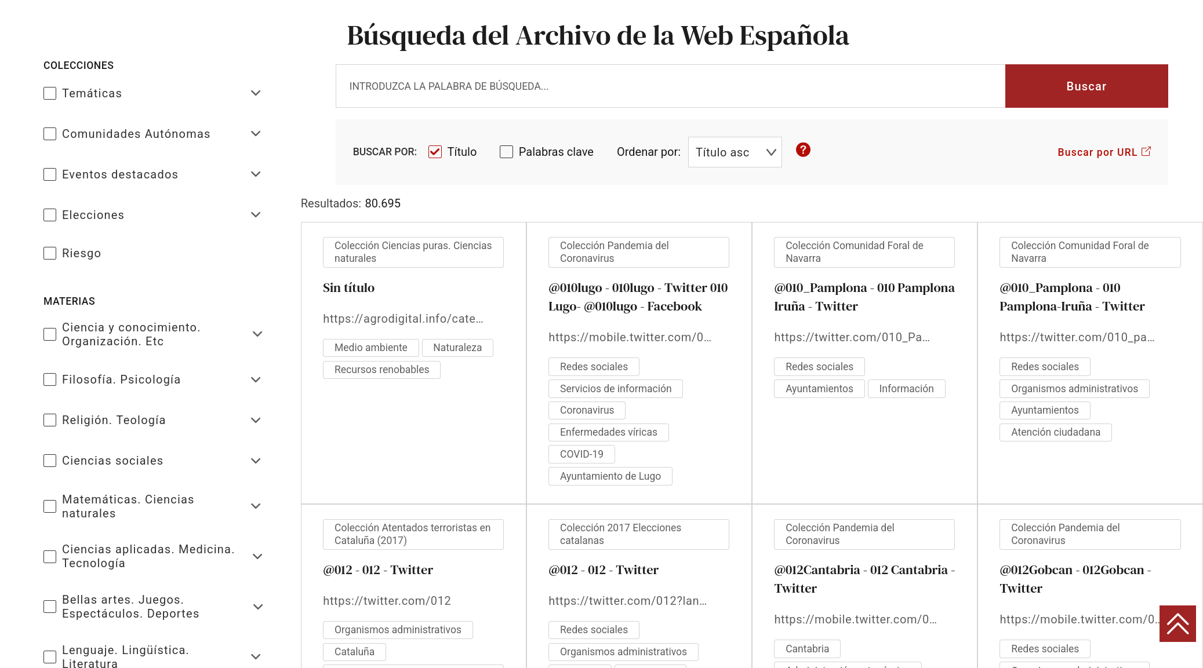Screen dimensions: 1203x668
Task: Expand the Religión. Teología chevron
Action: pyautogui.click(x=256, y=420)
